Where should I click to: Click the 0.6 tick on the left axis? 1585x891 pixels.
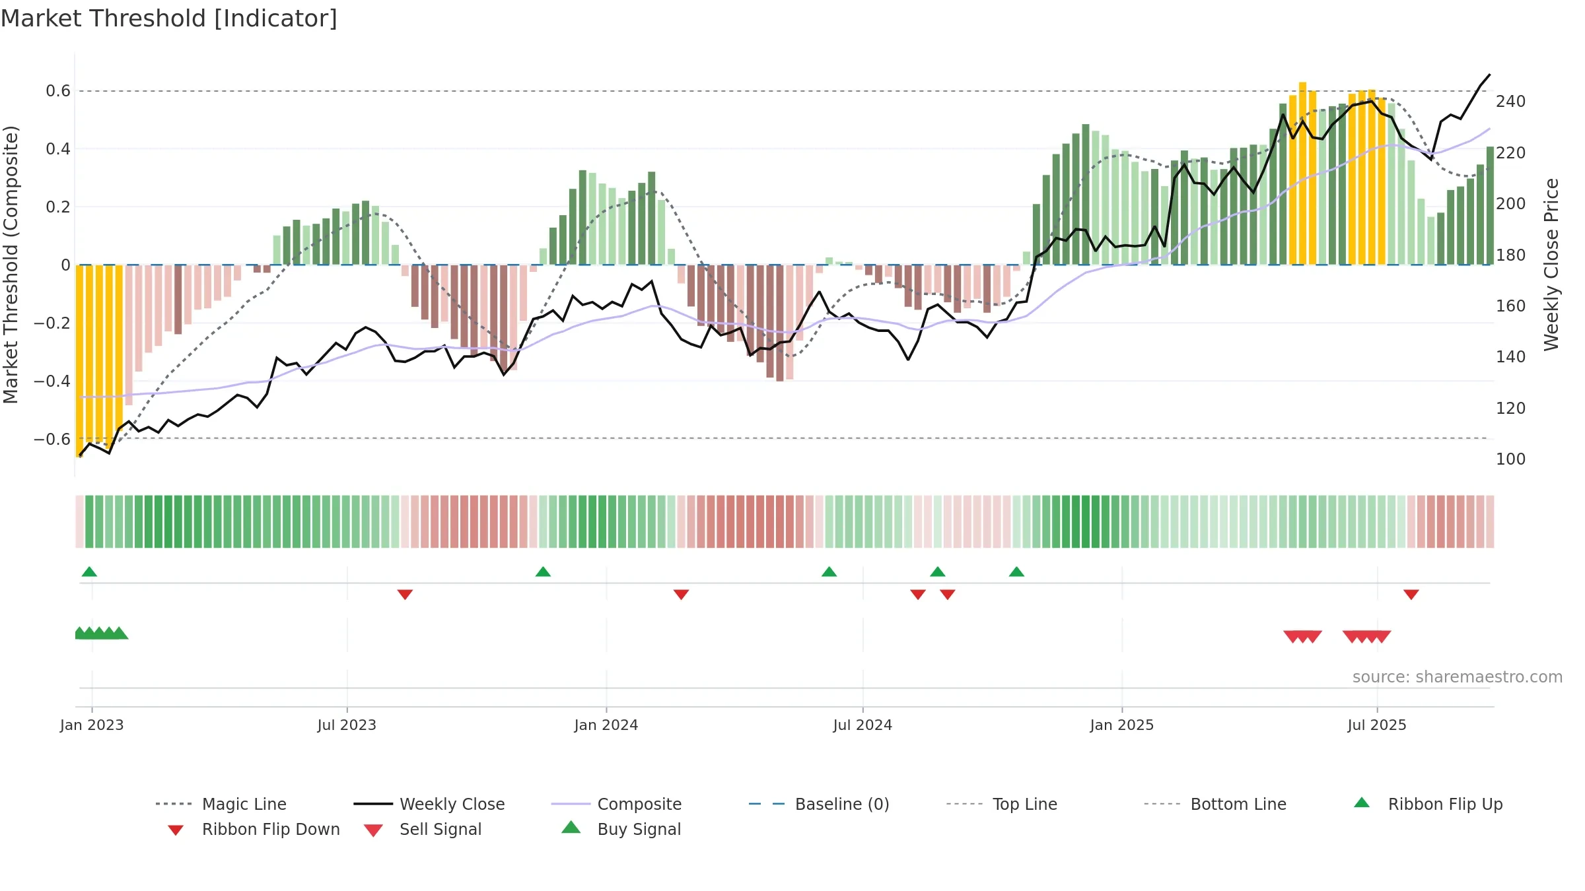(58, 91)
